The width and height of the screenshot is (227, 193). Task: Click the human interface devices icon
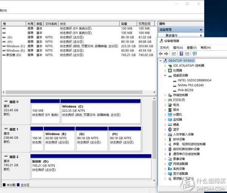pyautogui.click(x=170, y=134)
